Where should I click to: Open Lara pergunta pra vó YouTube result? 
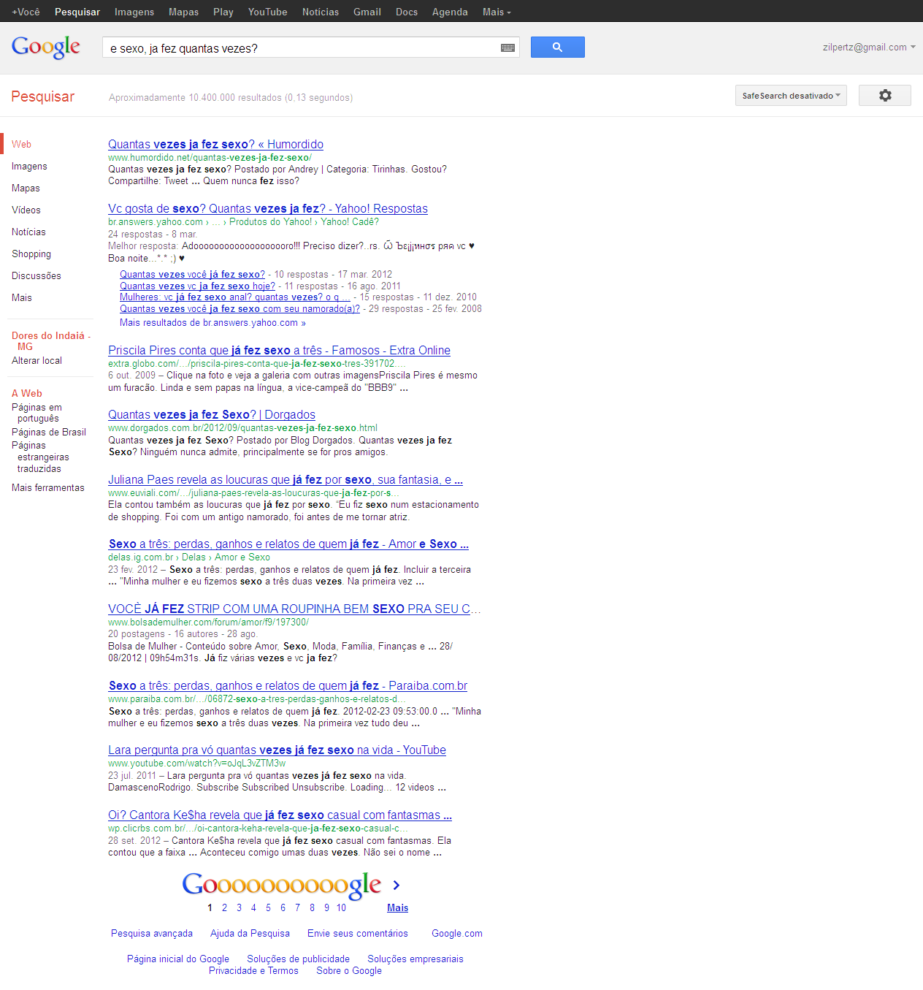pyautogui.click(x=277, y=750)
